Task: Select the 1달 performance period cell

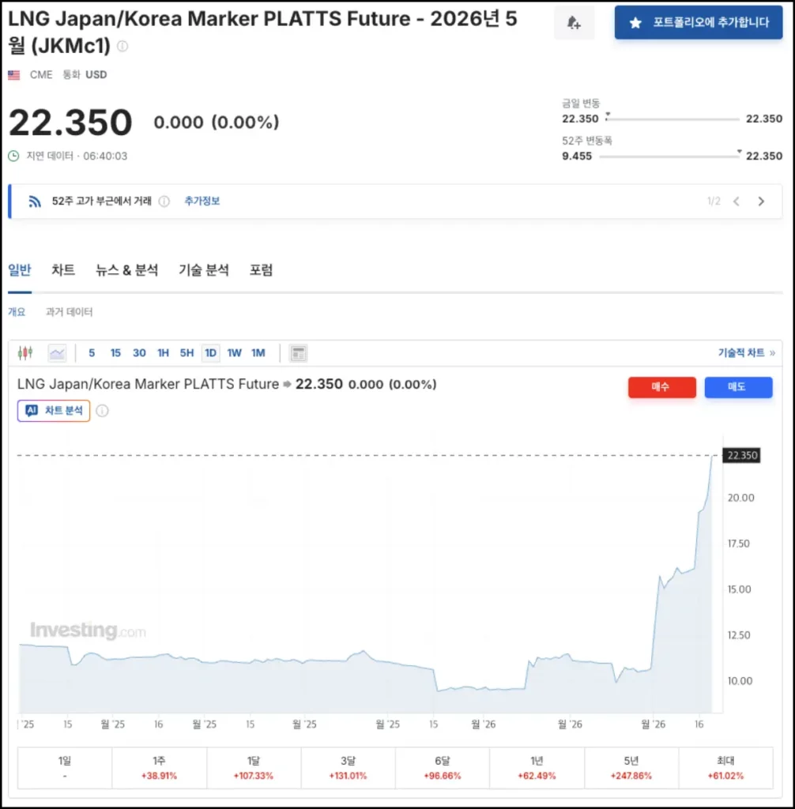Action: (x=254, y=768)
